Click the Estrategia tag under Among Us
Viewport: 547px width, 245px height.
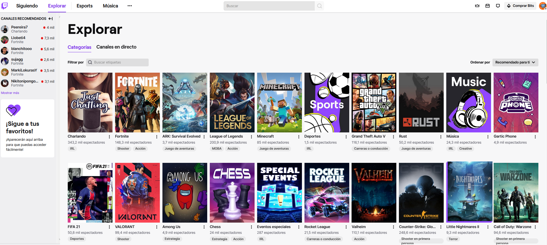[x=172, y=239]
